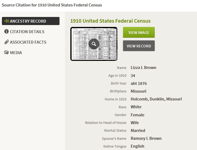Click the Native Tongue value English

pos(137,146)
